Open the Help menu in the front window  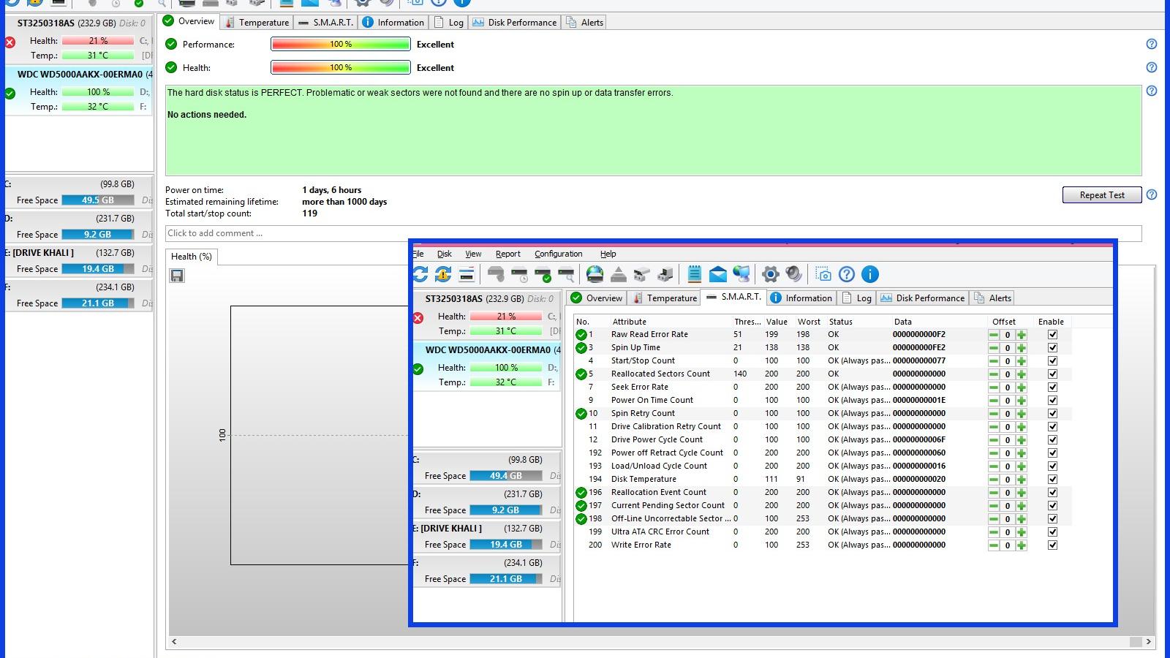coord(608,254)
